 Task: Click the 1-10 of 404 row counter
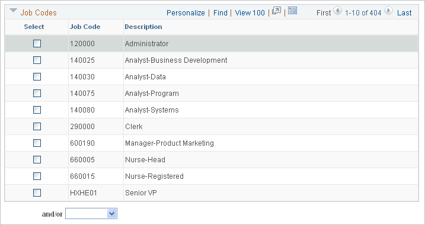click(x=363, y=12)
